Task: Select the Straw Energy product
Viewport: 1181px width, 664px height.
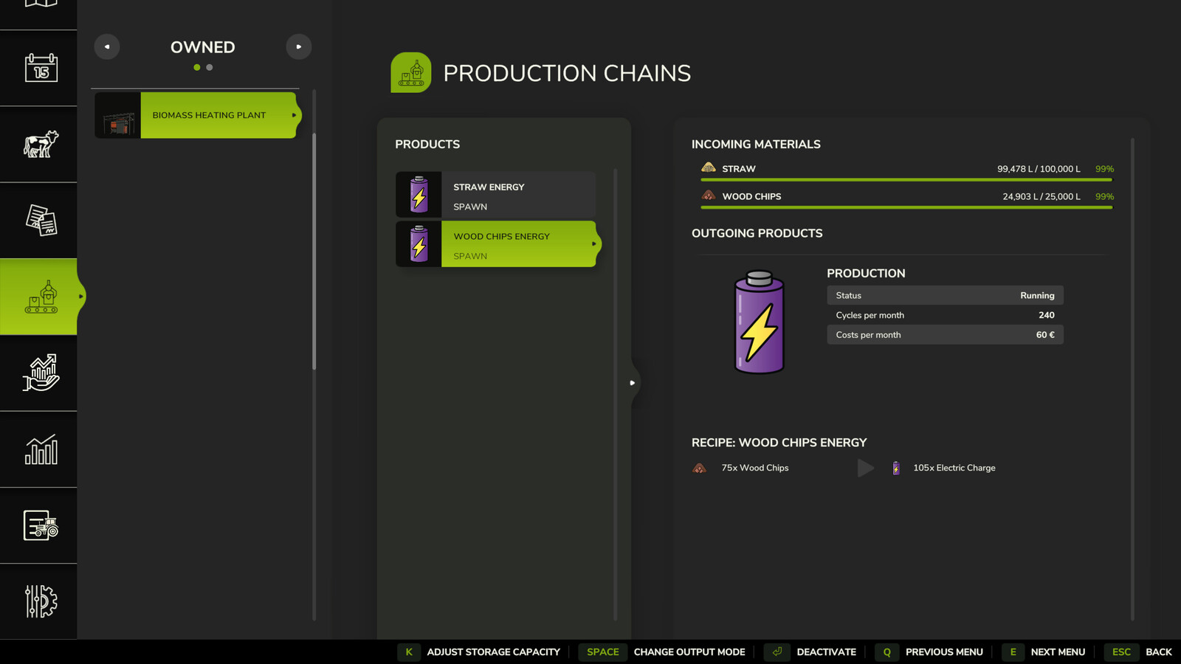Action: coord(496,195)
